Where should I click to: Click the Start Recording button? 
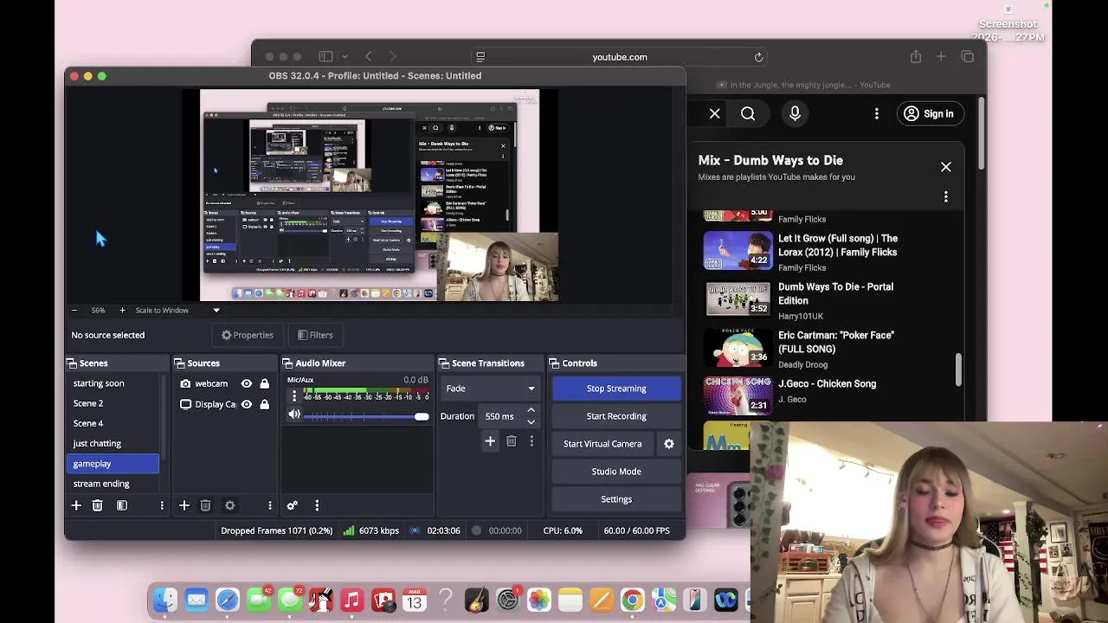click(616, 416)
